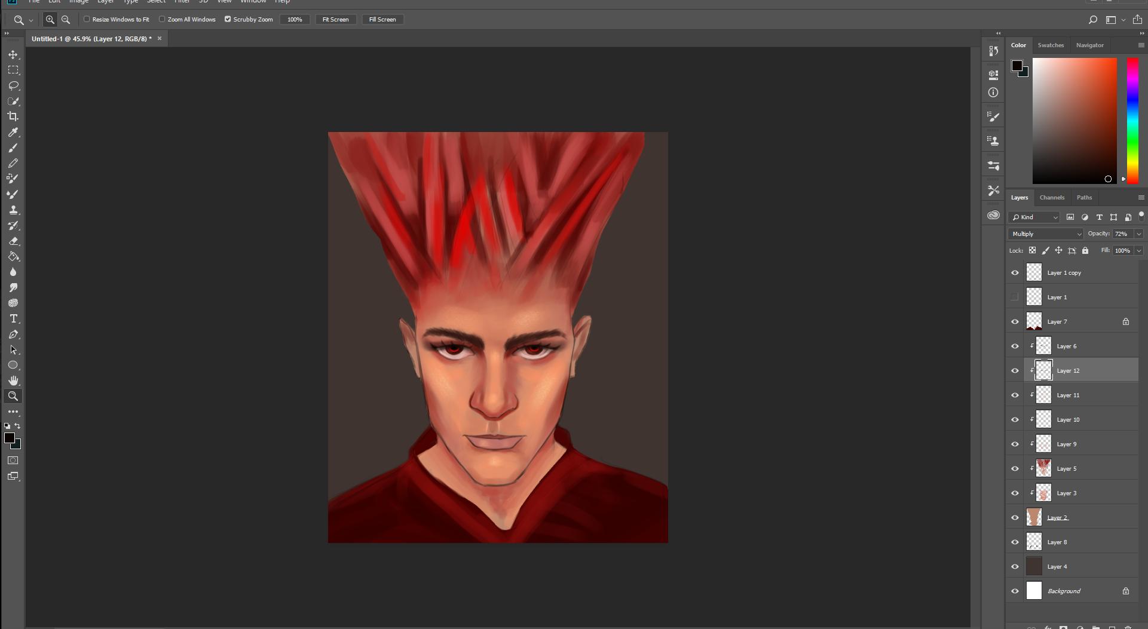Image resolution: width=1148 pixels, height=629 pixels.
Task: Hide Layer 1 copy
Action: coord(1015,272)
